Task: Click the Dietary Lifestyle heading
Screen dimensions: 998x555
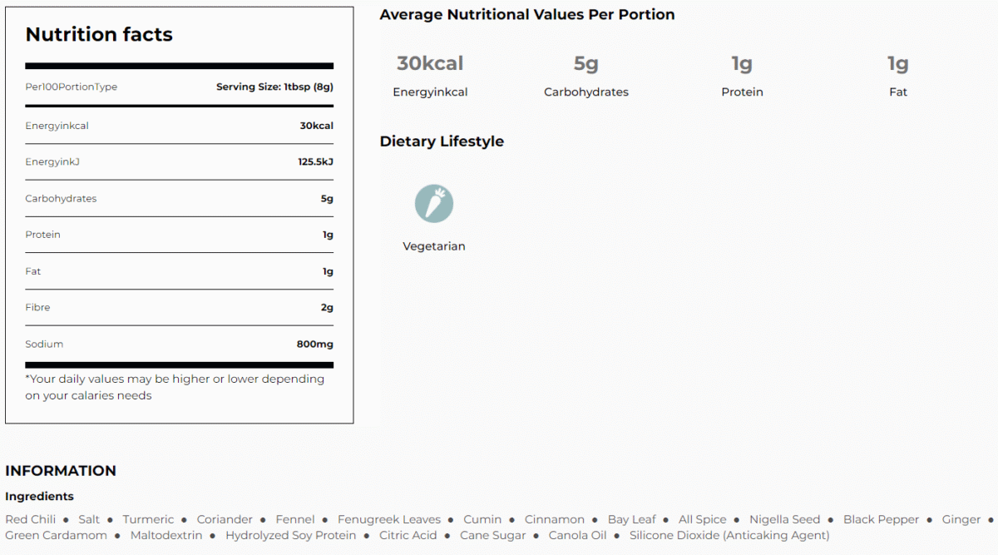Action: point(442,141)
